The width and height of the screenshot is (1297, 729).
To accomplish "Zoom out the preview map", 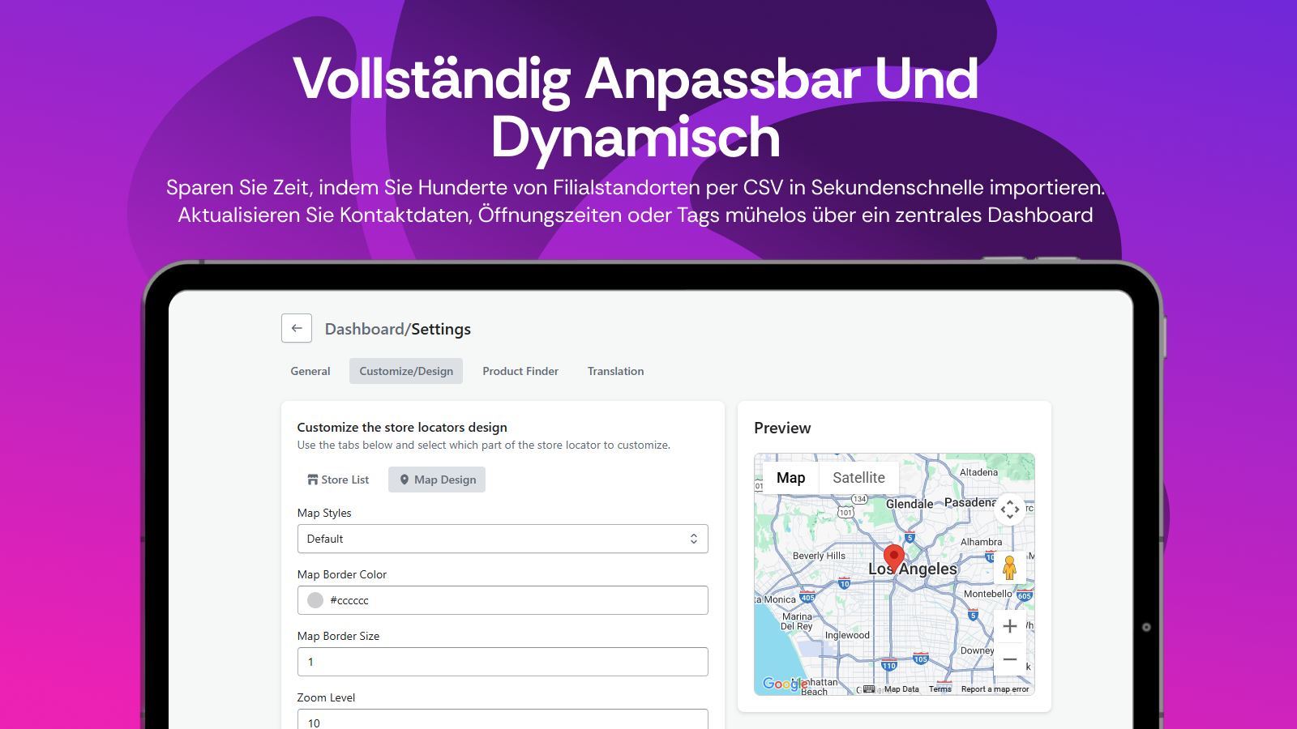I will [x=1010, y=659].
